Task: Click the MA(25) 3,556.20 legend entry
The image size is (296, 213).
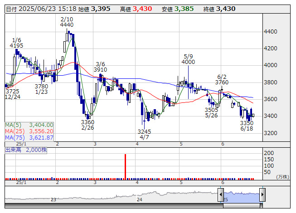Action: 29,131
